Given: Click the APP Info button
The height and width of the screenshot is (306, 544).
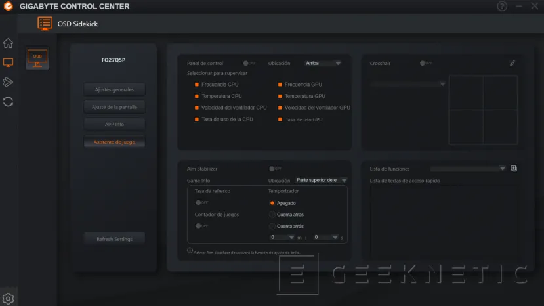Looking at the screenshot, I should tap(114, 124).
